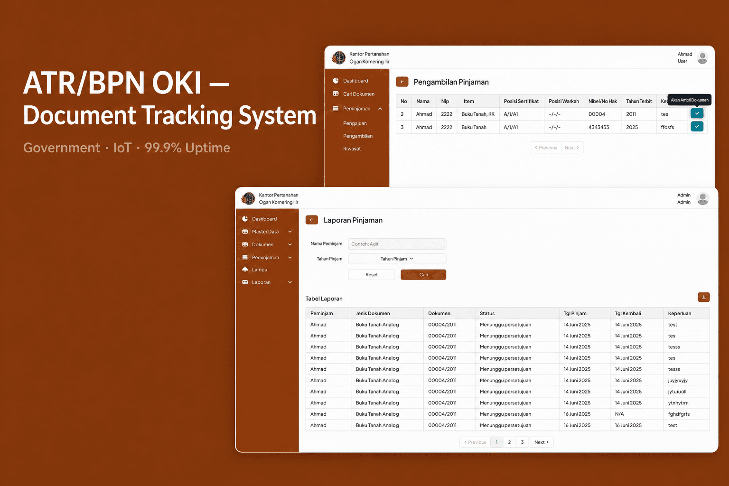Viewport: 729px width, 486px height.
Task: Select page 1 in Laporan pagination
Action: (496, 442)
